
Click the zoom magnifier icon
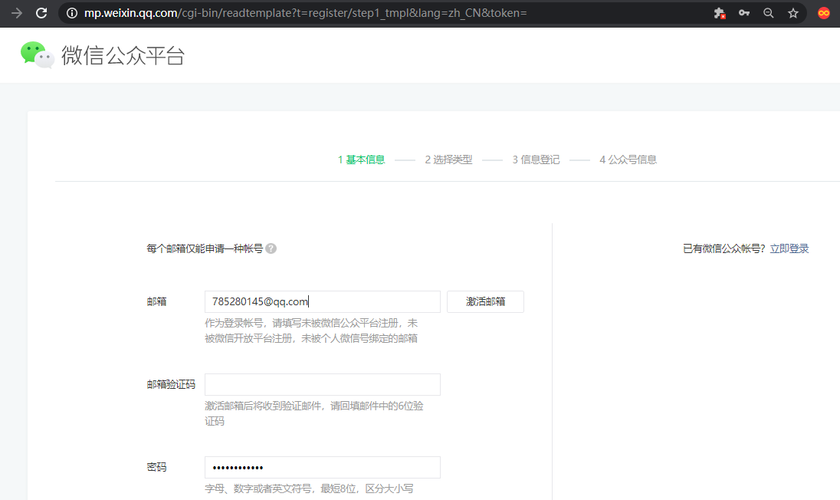click(768, 13)
